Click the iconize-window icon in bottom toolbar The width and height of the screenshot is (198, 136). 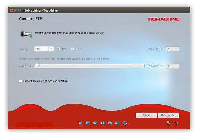tap(117, 123)
